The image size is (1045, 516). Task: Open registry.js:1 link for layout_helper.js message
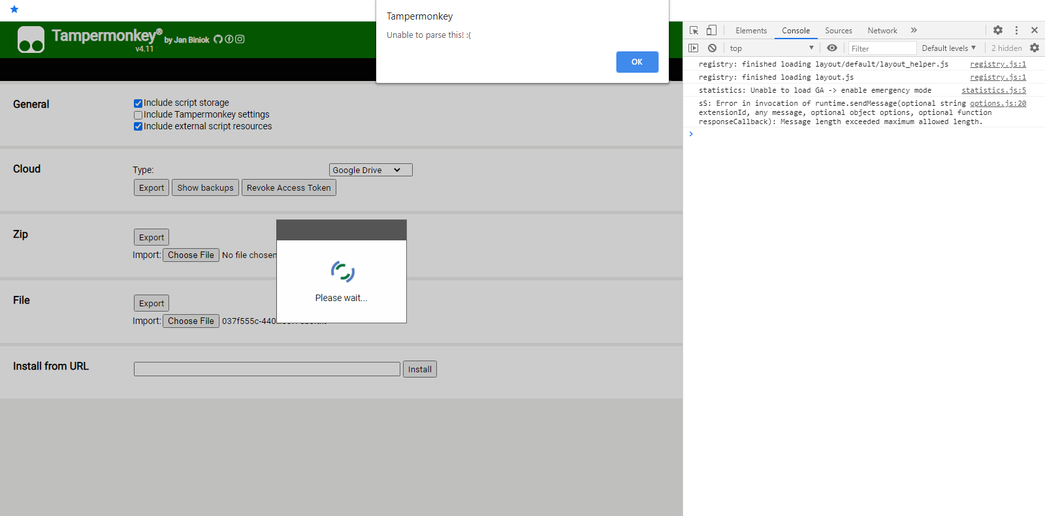pos(998,64)
